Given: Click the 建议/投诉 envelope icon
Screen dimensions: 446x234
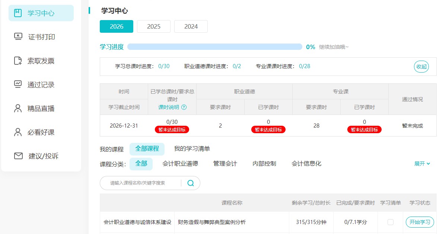Looking at the screenshot, I should point(18,156).
